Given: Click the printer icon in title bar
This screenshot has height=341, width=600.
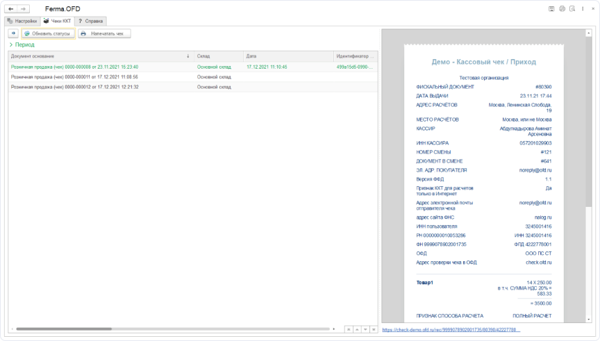Looking at the screenshot, I should [x=560, y=8].
